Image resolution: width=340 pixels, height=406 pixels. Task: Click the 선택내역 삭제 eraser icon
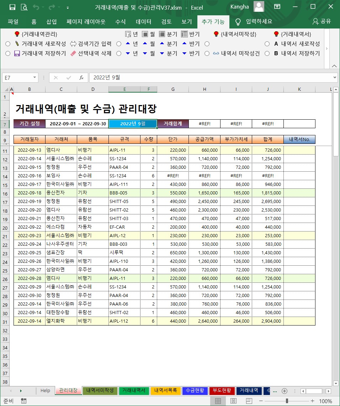coord(73,53)
